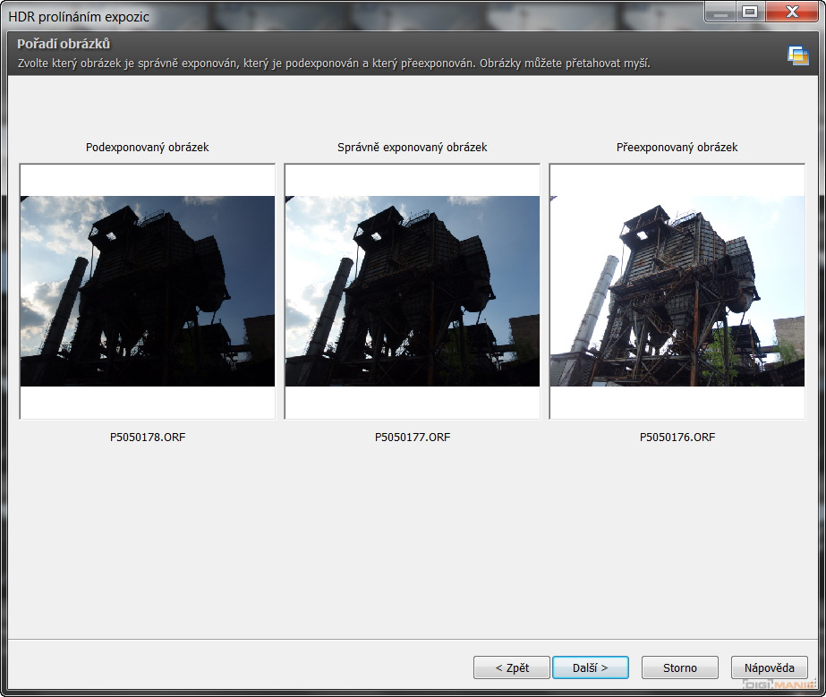Click the 'Další >' next button
The image size is (826, 697).
point(590,667)
